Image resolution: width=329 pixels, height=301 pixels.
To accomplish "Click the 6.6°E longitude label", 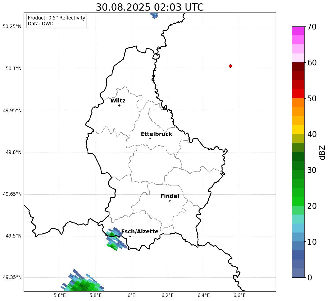I will pos(240,295).
